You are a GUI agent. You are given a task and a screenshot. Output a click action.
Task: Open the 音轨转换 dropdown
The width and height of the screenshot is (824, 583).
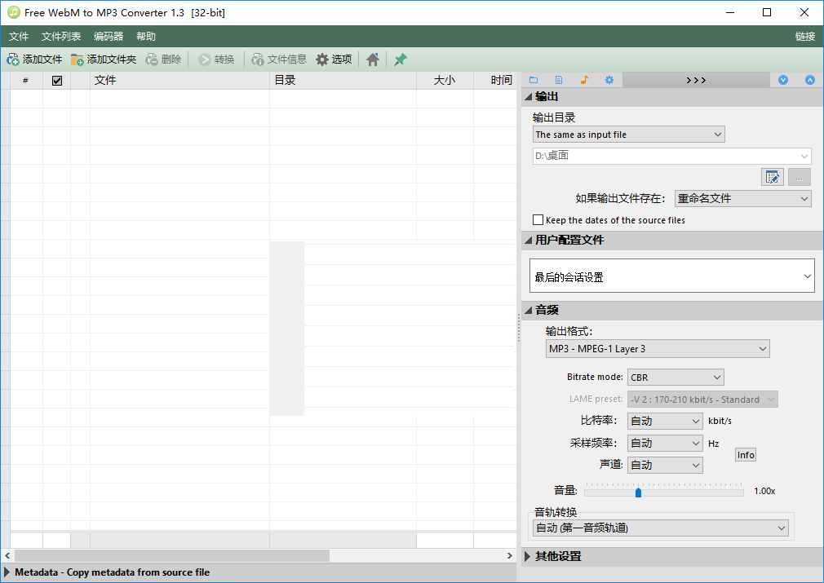661,528
